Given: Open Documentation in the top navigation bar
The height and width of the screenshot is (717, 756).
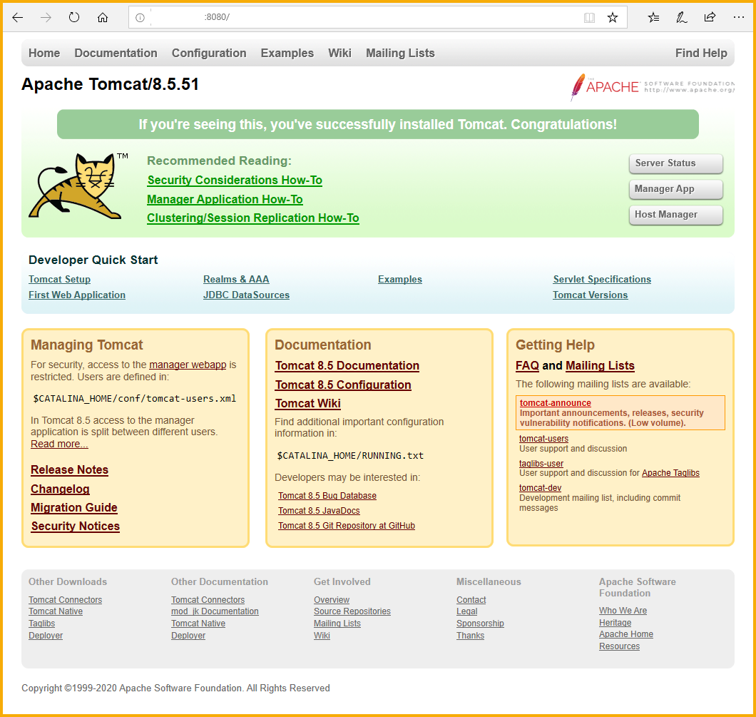Looking at the screenshot, I should point(116,53).
